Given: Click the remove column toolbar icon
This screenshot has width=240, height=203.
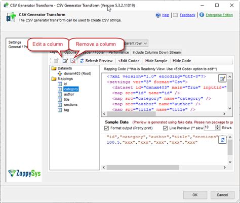Looking at the screenshot, I should click(x=73, y=61).
